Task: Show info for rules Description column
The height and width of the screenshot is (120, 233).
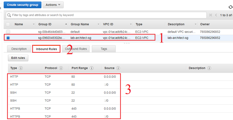Action: click(x=209, y=68)
